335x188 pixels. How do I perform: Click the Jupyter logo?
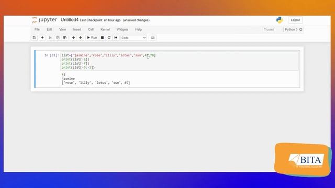[x=44, y=20]
